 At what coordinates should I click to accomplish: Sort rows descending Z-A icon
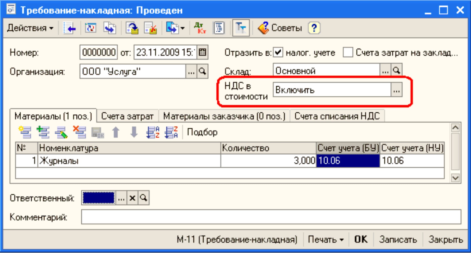coord(171,132)
